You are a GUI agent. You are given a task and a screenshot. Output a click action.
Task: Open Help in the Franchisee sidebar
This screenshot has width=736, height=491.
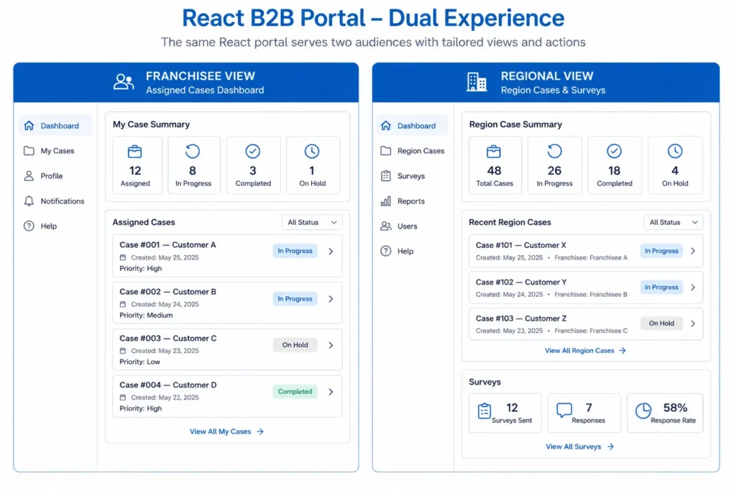(x=55, y=226)
